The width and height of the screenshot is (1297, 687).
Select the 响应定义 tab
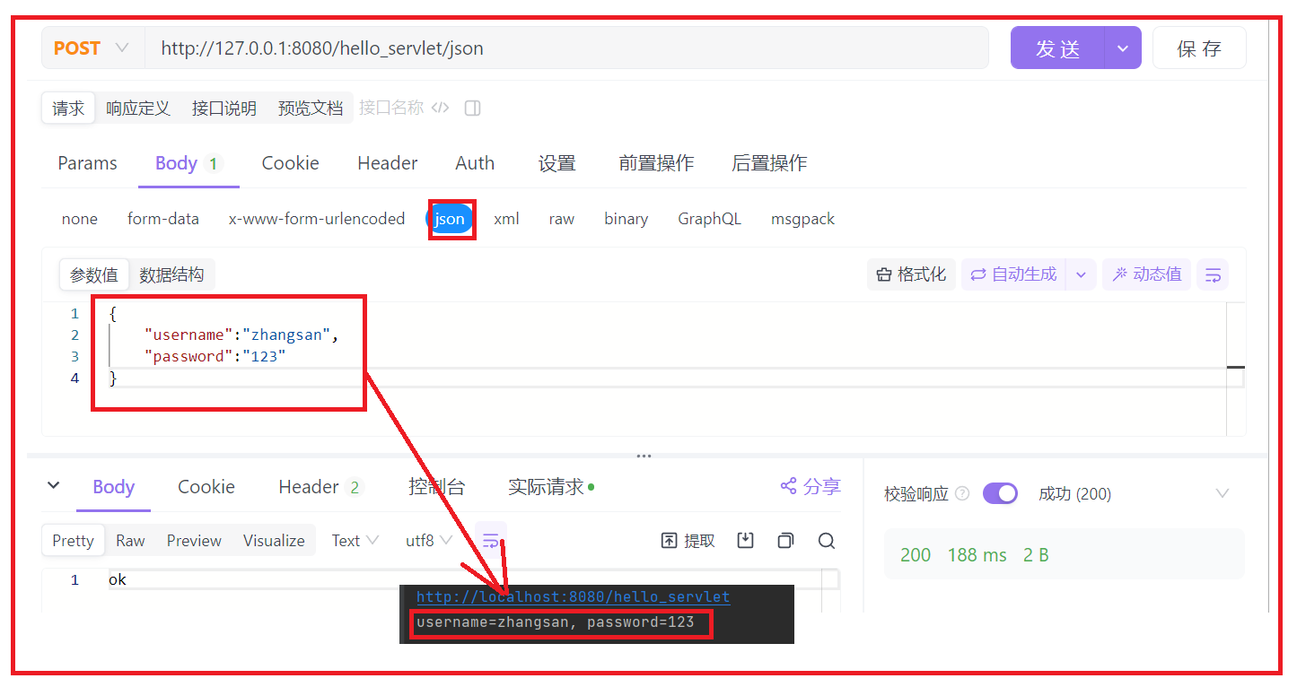[x=138, y=108]
